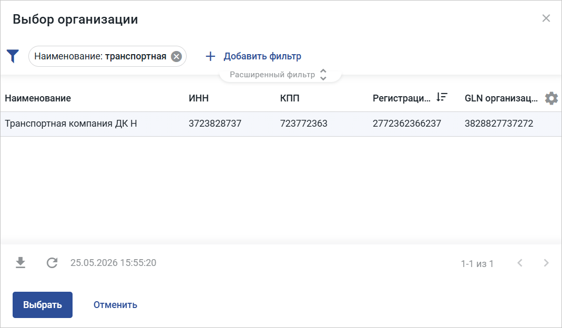Confirm selection with the Выбрать button
Viewport: 562px width, 328px height.
coord(43,305)
